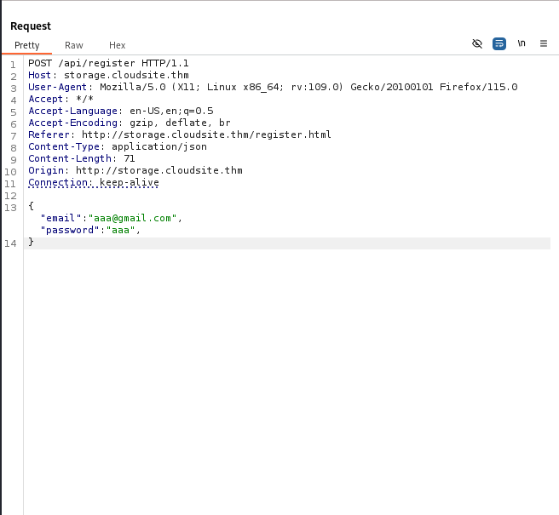Select the Pretty tab

tap(27, 45)
